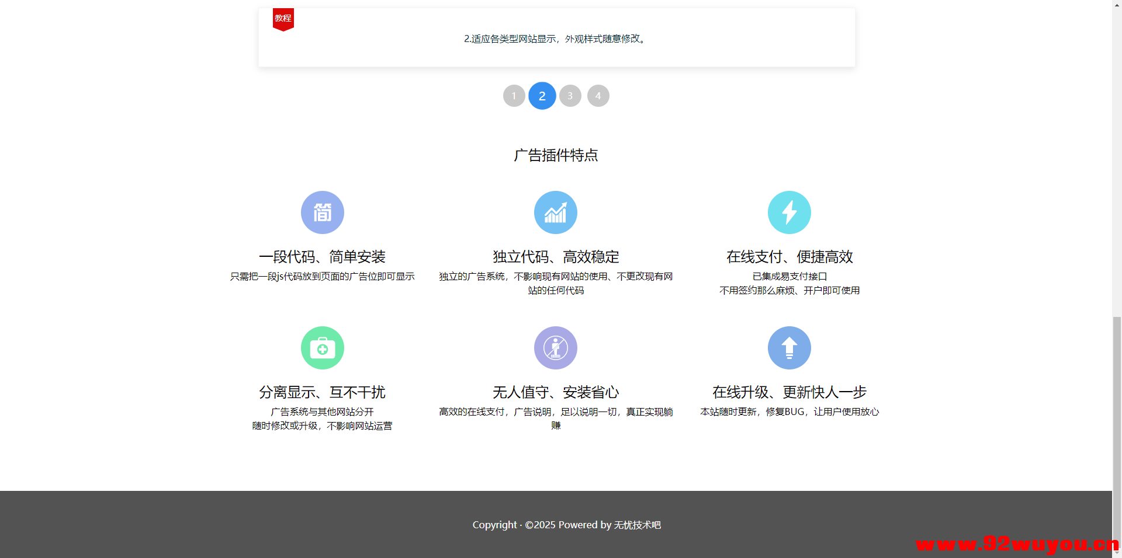Expand the 广告插件特点 section heading
Image resolution: width=1122 pixels, height=558 pixels.
[x=556, y=155]
